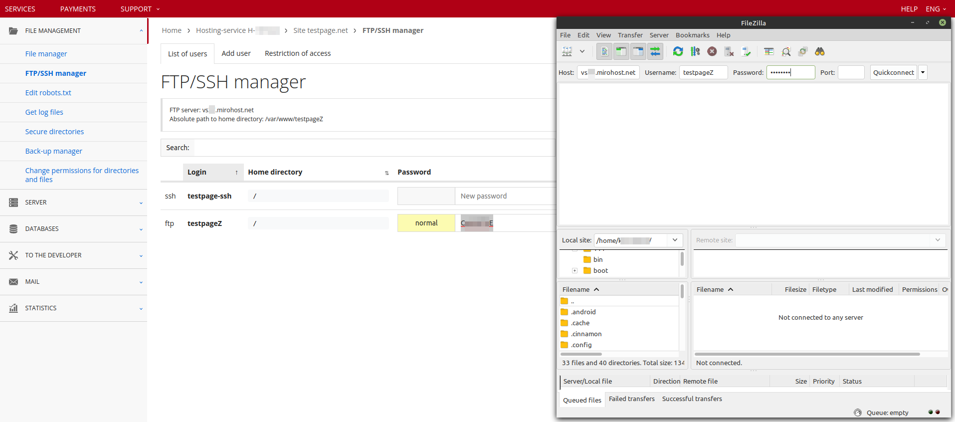Expand the DATABASES sidebar section

click(x=74, y=229)
